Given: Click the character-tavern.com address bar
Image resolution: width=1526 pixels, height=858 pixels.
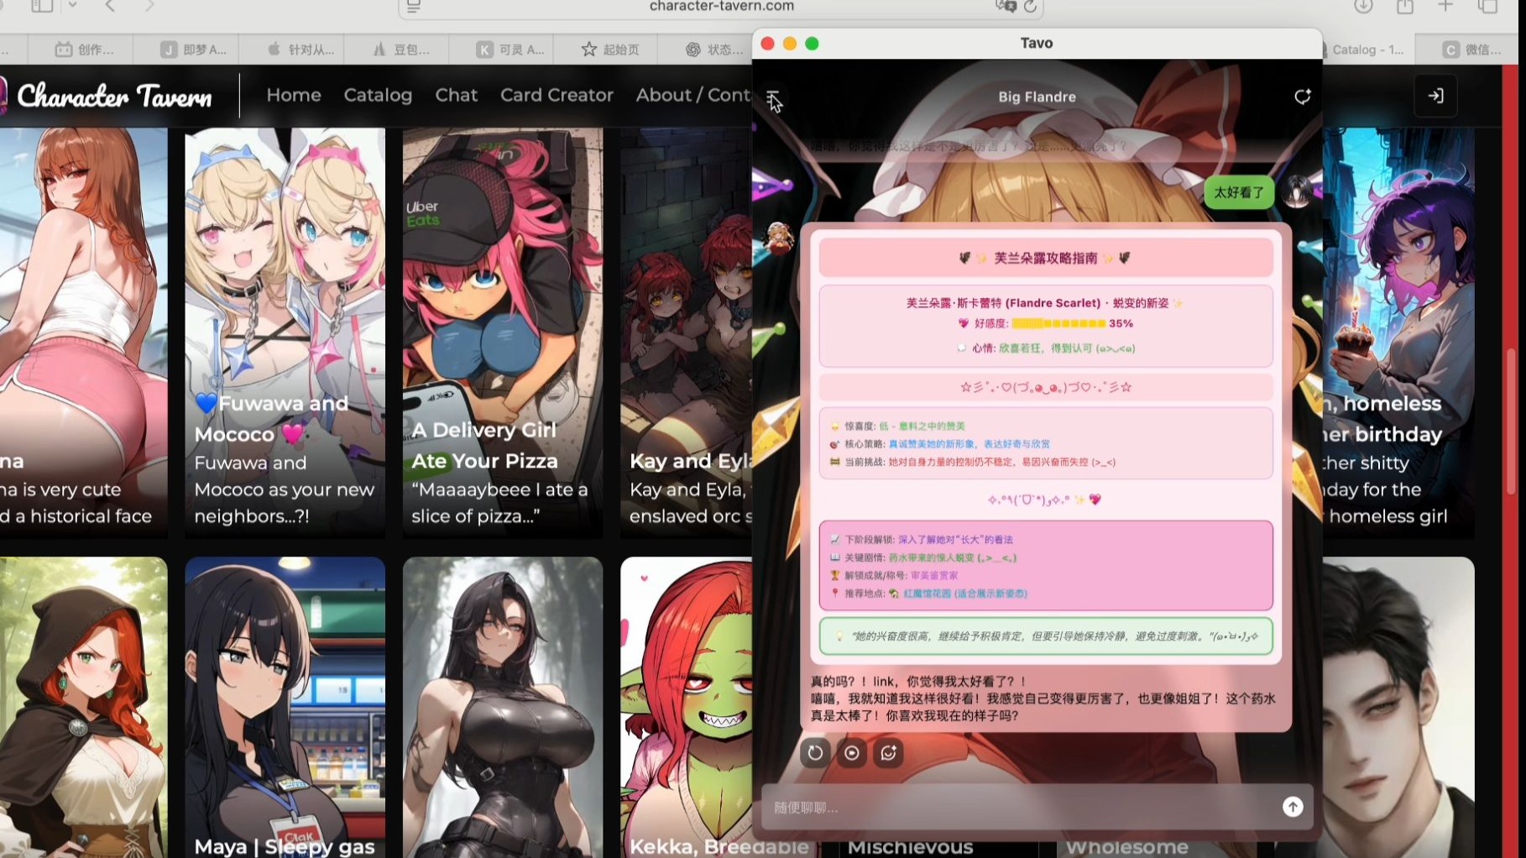Looking at the screenshot, I should (721, 7).
